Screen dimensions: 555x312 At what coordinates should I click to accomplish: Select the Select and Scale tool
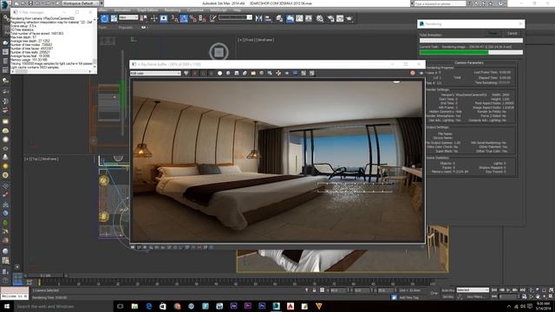coord(114,18)
